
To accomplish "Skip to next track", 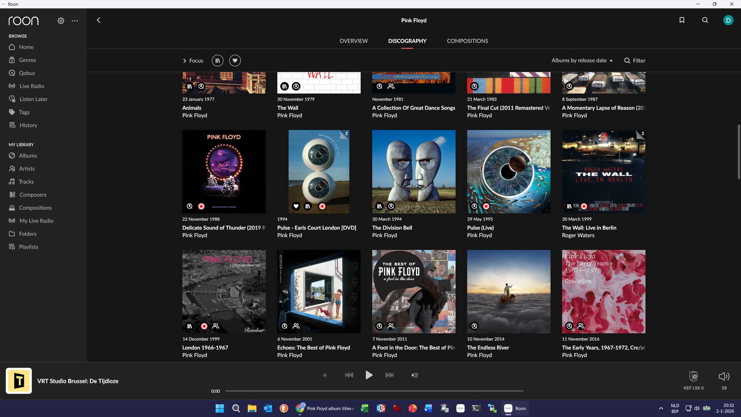I will (389, 375).
